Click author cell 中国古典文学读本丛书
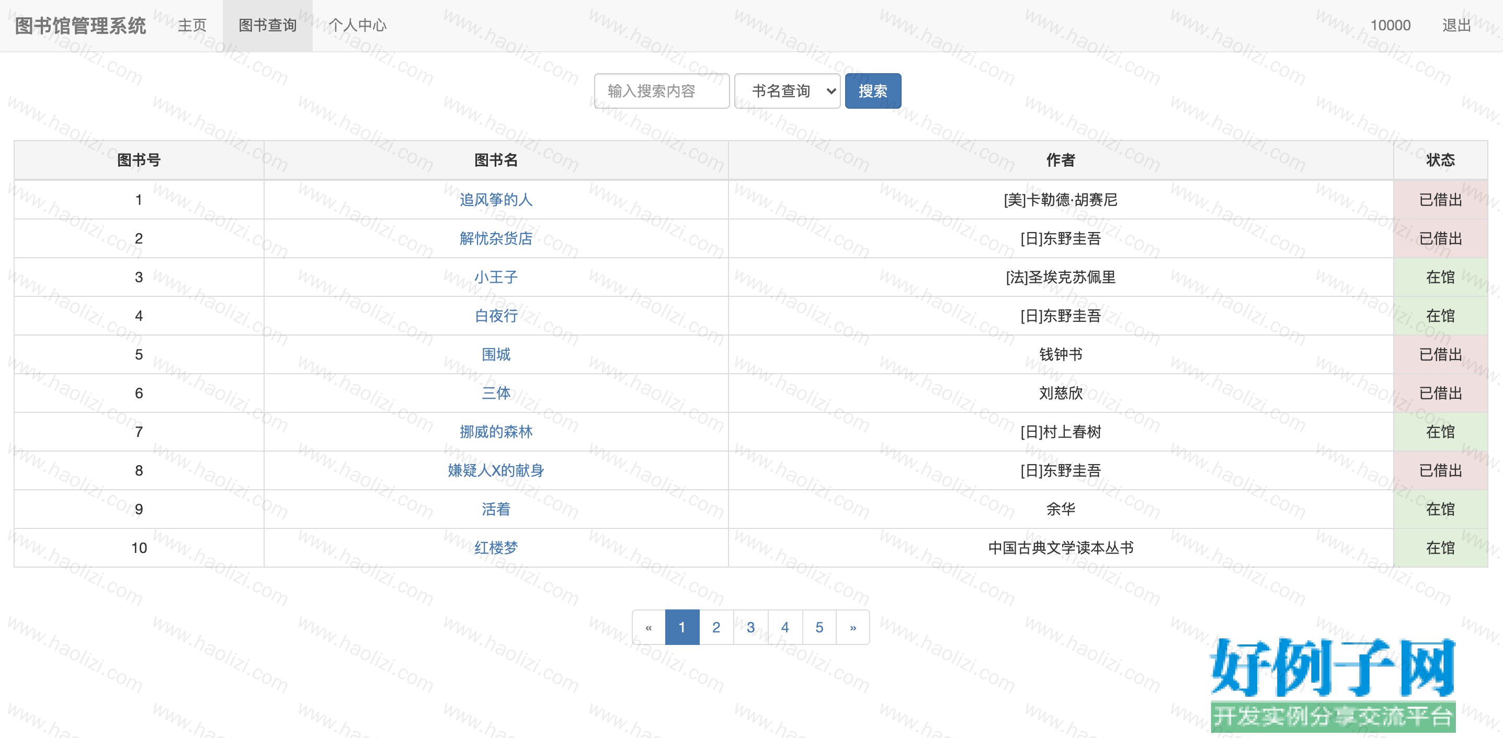Viewport: 1503px width, 738px height. (x=1061, y=548)
